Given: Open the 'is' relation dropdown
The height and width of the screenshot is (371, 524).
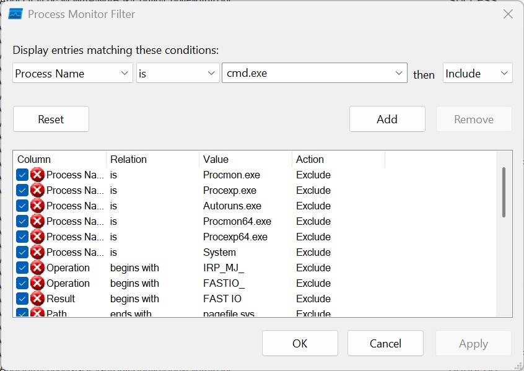Looking at the screenshot, I should 178,73.
